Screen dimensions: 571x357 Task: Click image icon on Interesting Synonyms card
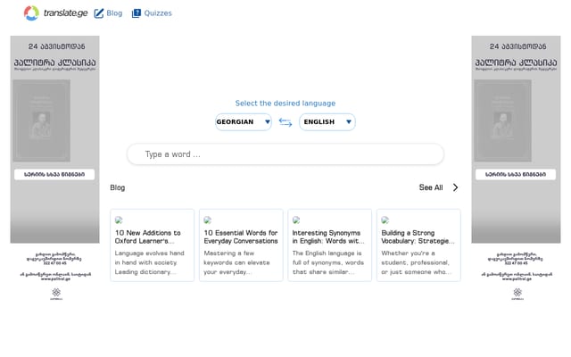point(296,220)
